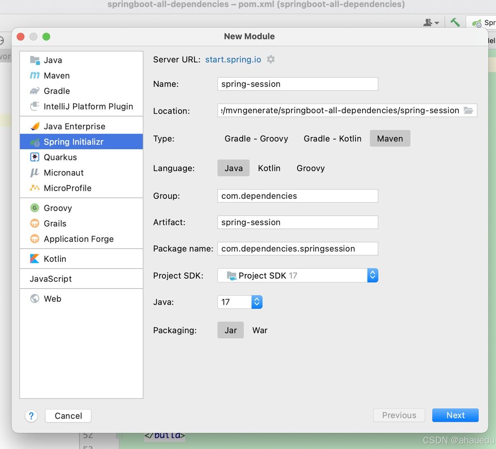Image resolution: width=496 pixels, height=449 pixels.
Task: Select Spring Initializr in generator list
Action: coord(81,142)
